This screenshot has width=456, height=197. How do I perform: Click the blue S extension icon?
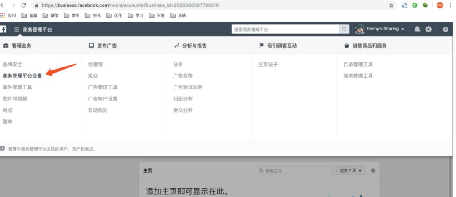pyautogui.click(x=404, y=5)
